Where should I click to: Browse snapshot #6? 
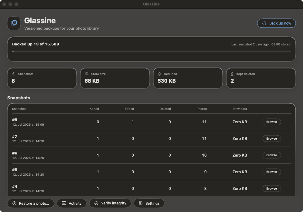tap(271, 155)
